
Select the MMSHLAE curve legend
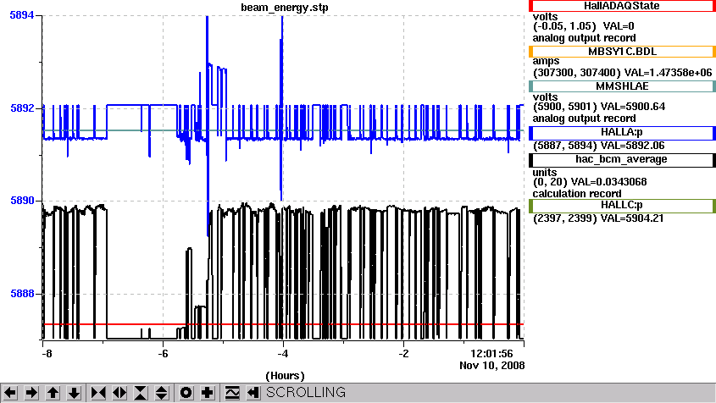(x=621, y=86)
